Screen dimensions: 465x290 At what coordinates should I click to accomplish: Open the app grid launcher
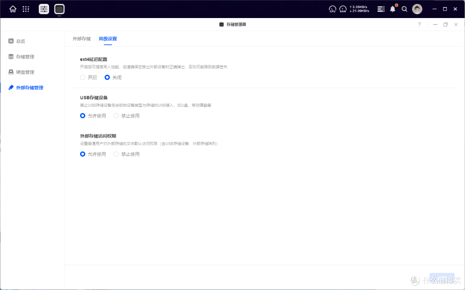(x=26, y=9)
